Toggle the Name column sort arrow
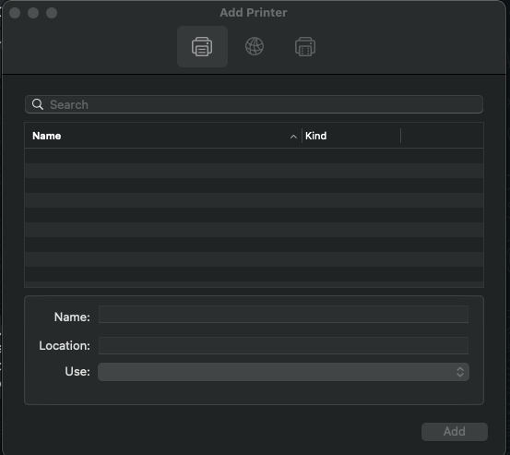 293,137
